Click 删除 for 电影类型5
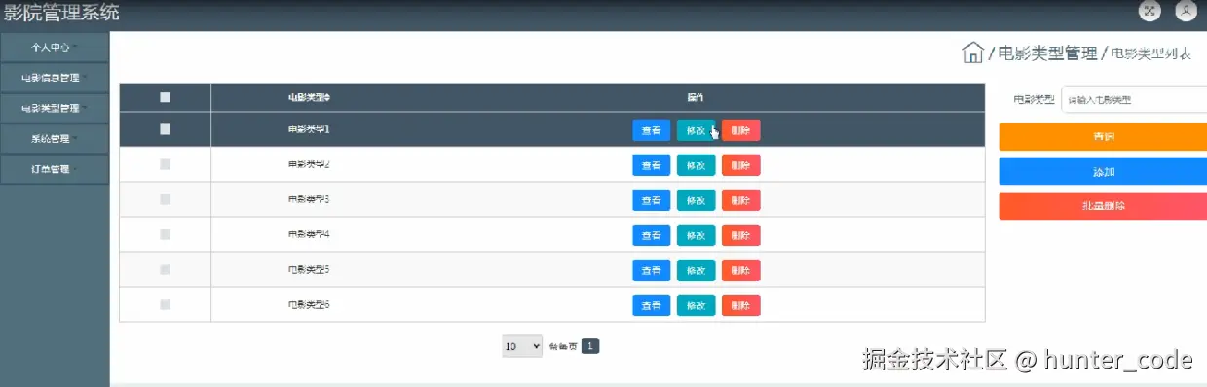Screen dimensions: 1207x387 click(x=741, y=270)
